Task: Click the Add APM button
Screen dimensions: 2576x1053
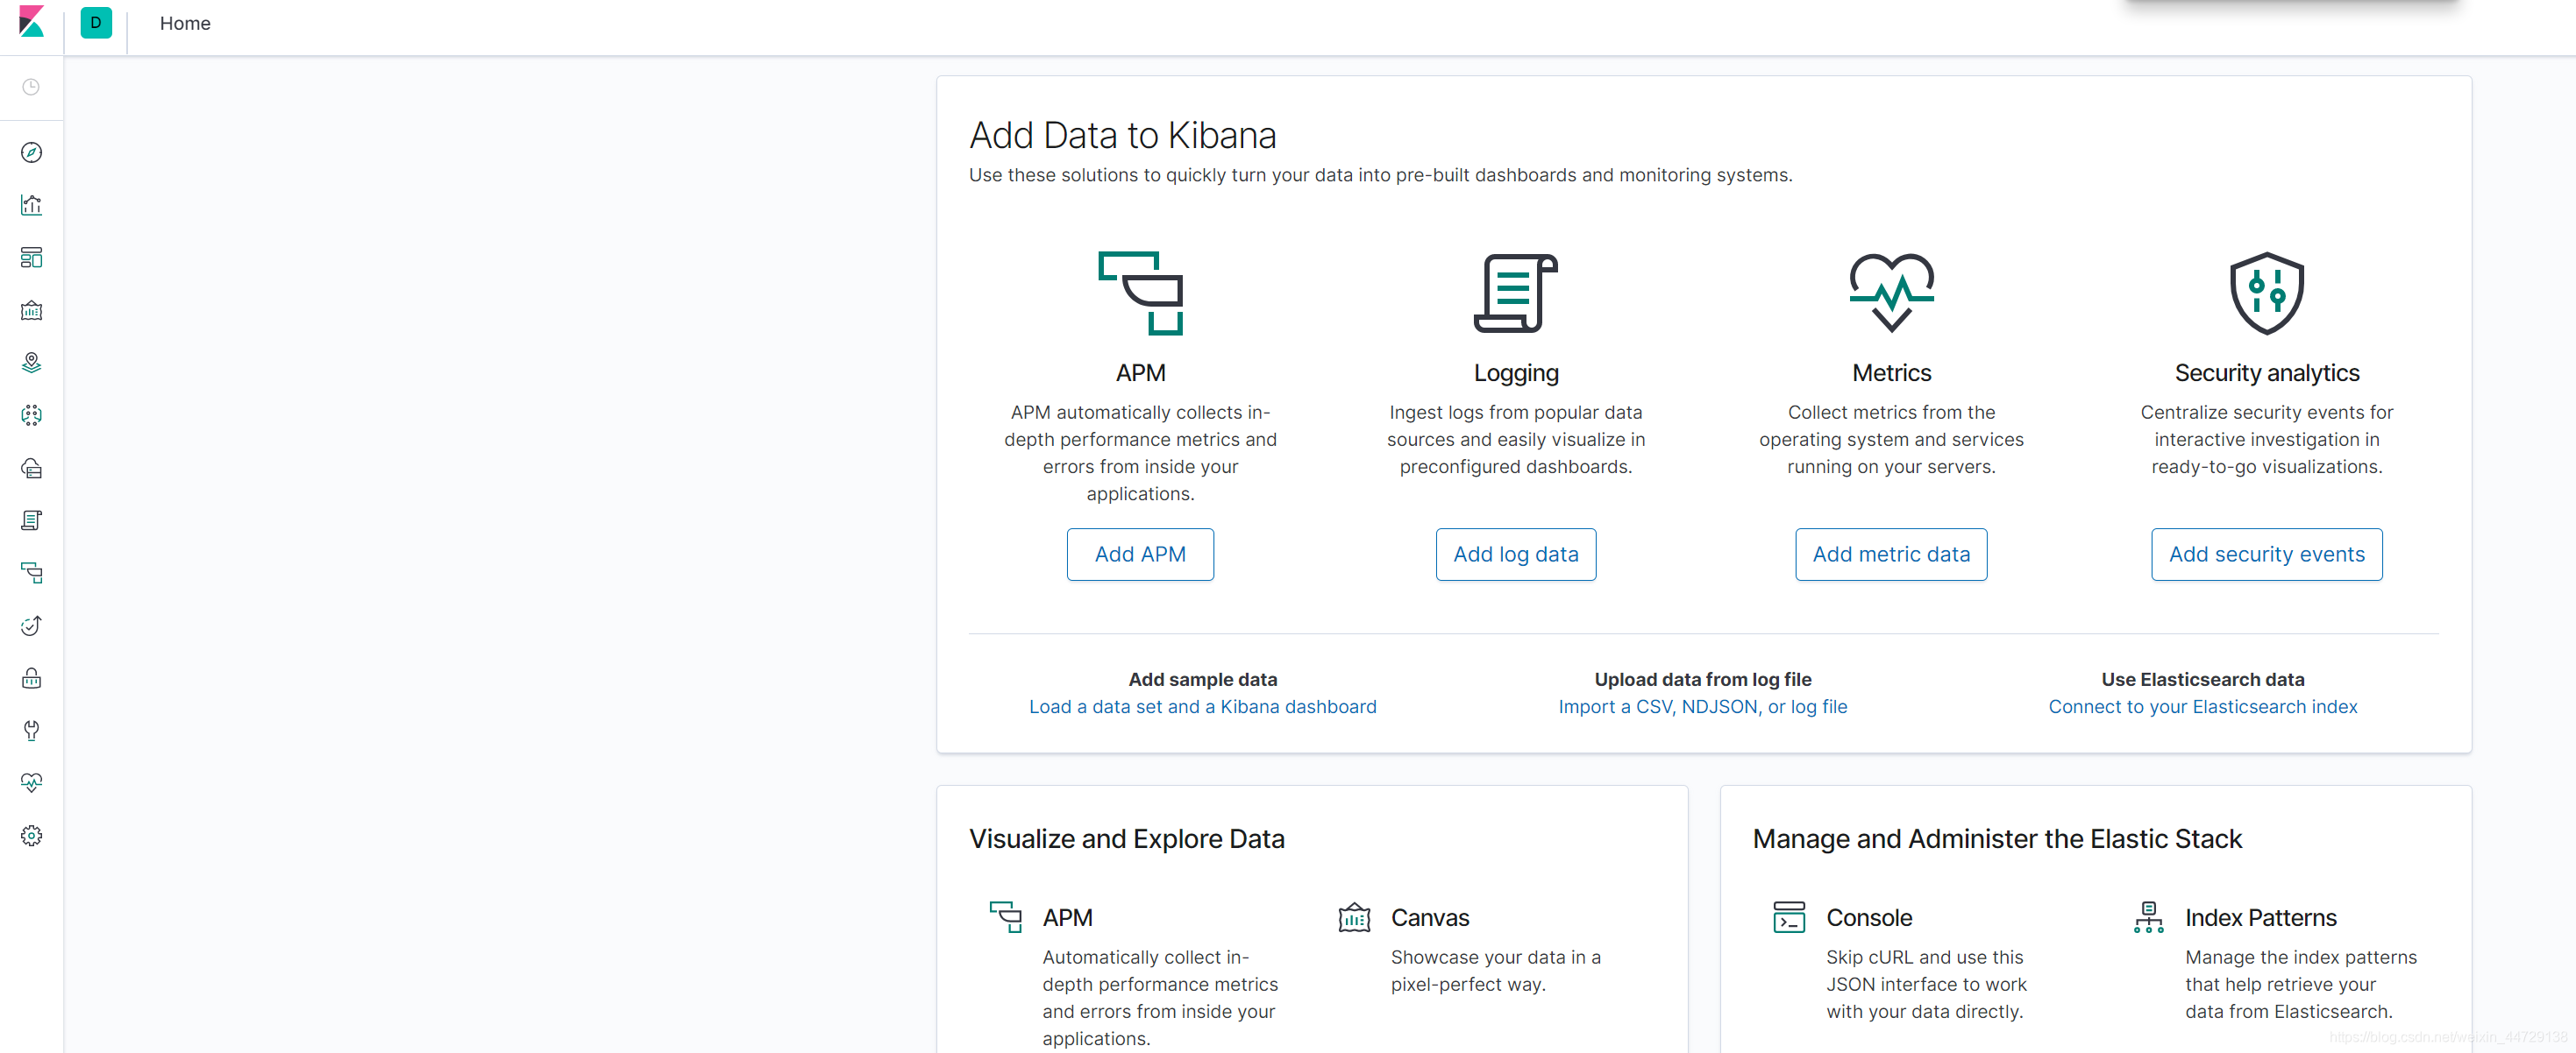Action: 1140,555
